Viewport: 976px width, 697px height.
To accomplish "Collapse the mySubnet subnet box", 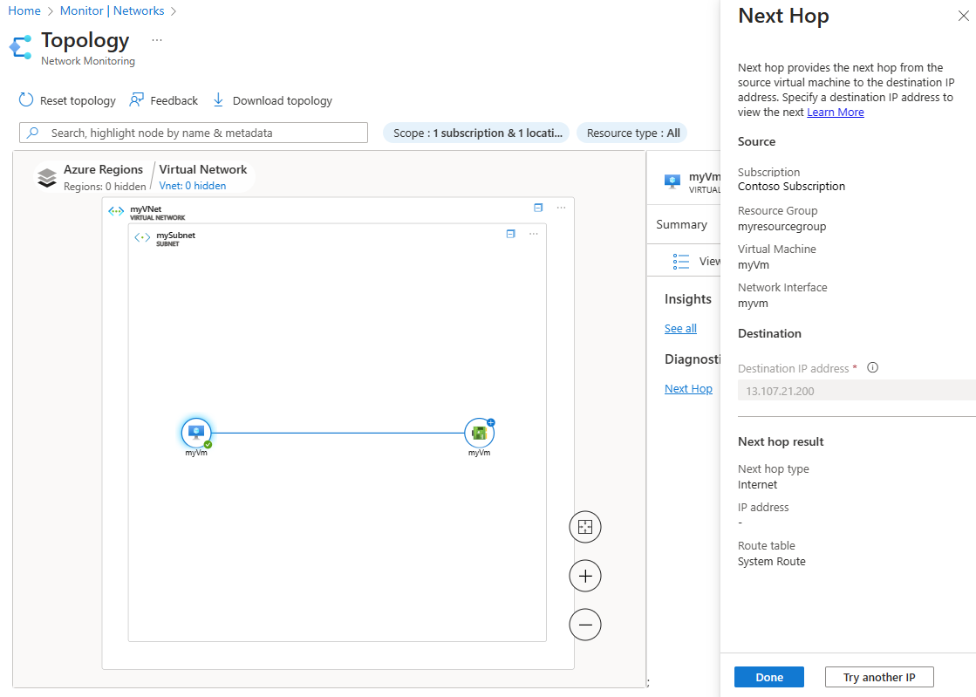I will click(x=511, y=234).
